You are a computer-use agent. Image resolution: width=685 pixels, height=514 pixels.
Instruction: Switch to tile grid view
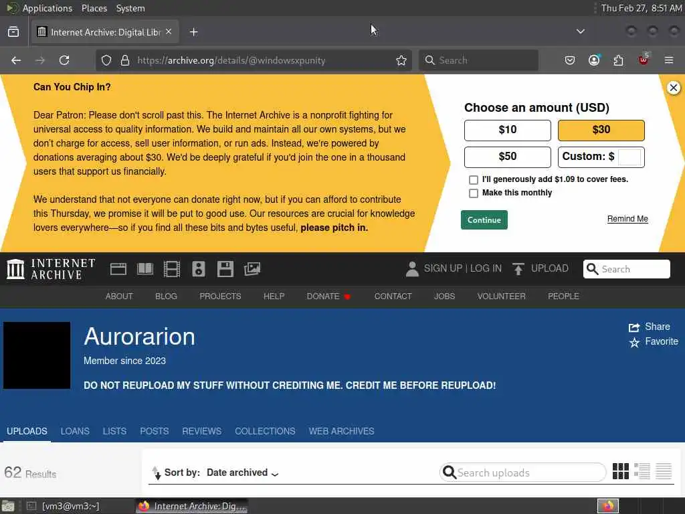point(620,471)
